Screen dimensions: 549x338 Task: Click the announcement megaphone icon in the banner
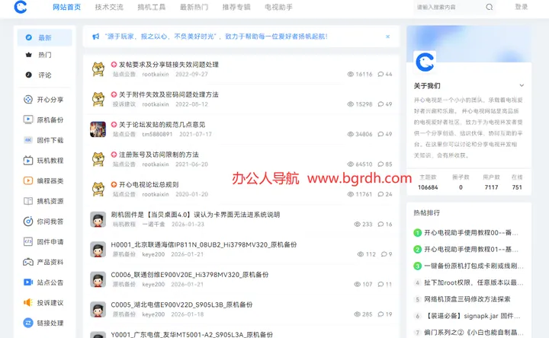(x=95, y=37)
